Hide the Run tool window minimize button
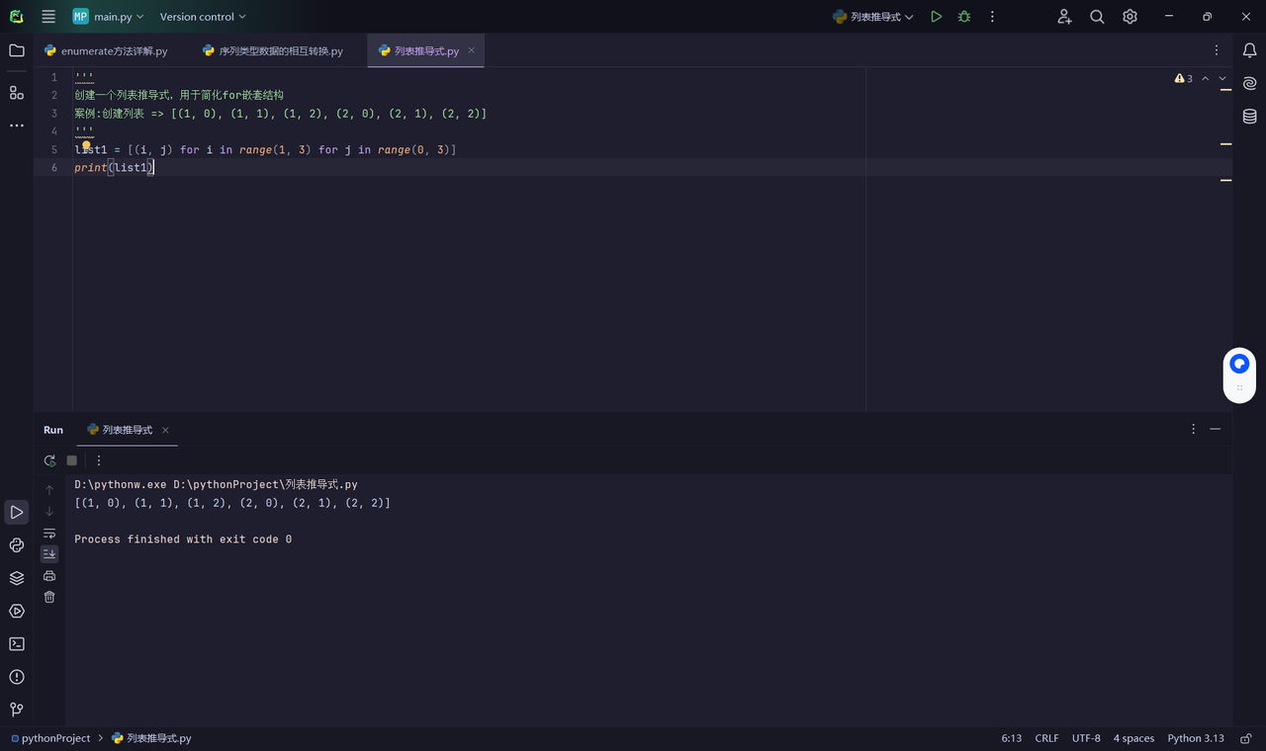The image size is (1266, 751). (x=1216, y=430)
